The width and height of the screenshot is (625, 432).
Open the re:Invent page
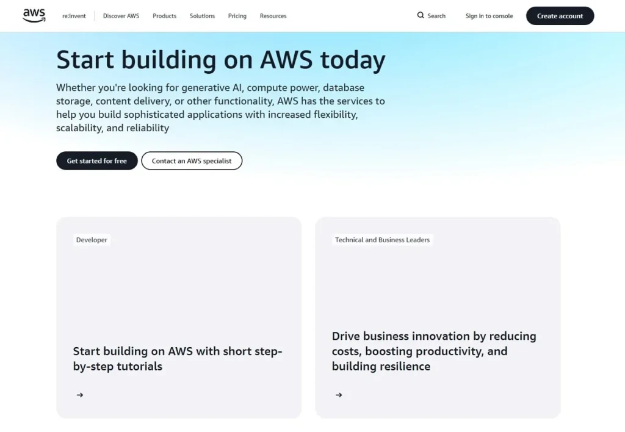[74, 16]
